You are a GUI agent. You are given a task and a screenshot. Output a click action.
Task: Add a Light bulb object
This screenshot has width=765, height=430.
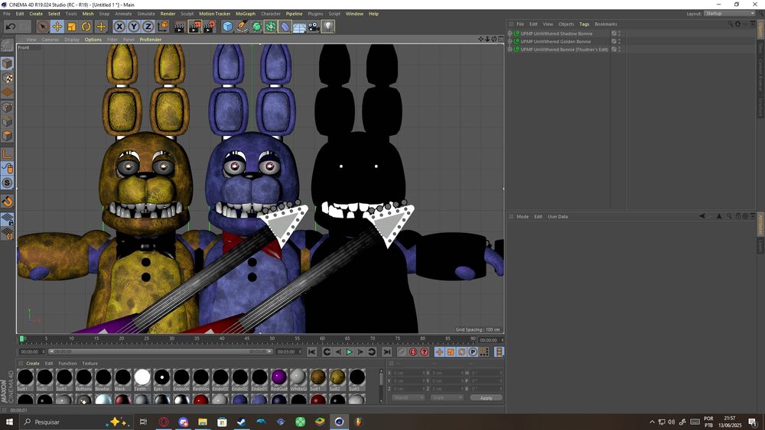pos(328,27)
